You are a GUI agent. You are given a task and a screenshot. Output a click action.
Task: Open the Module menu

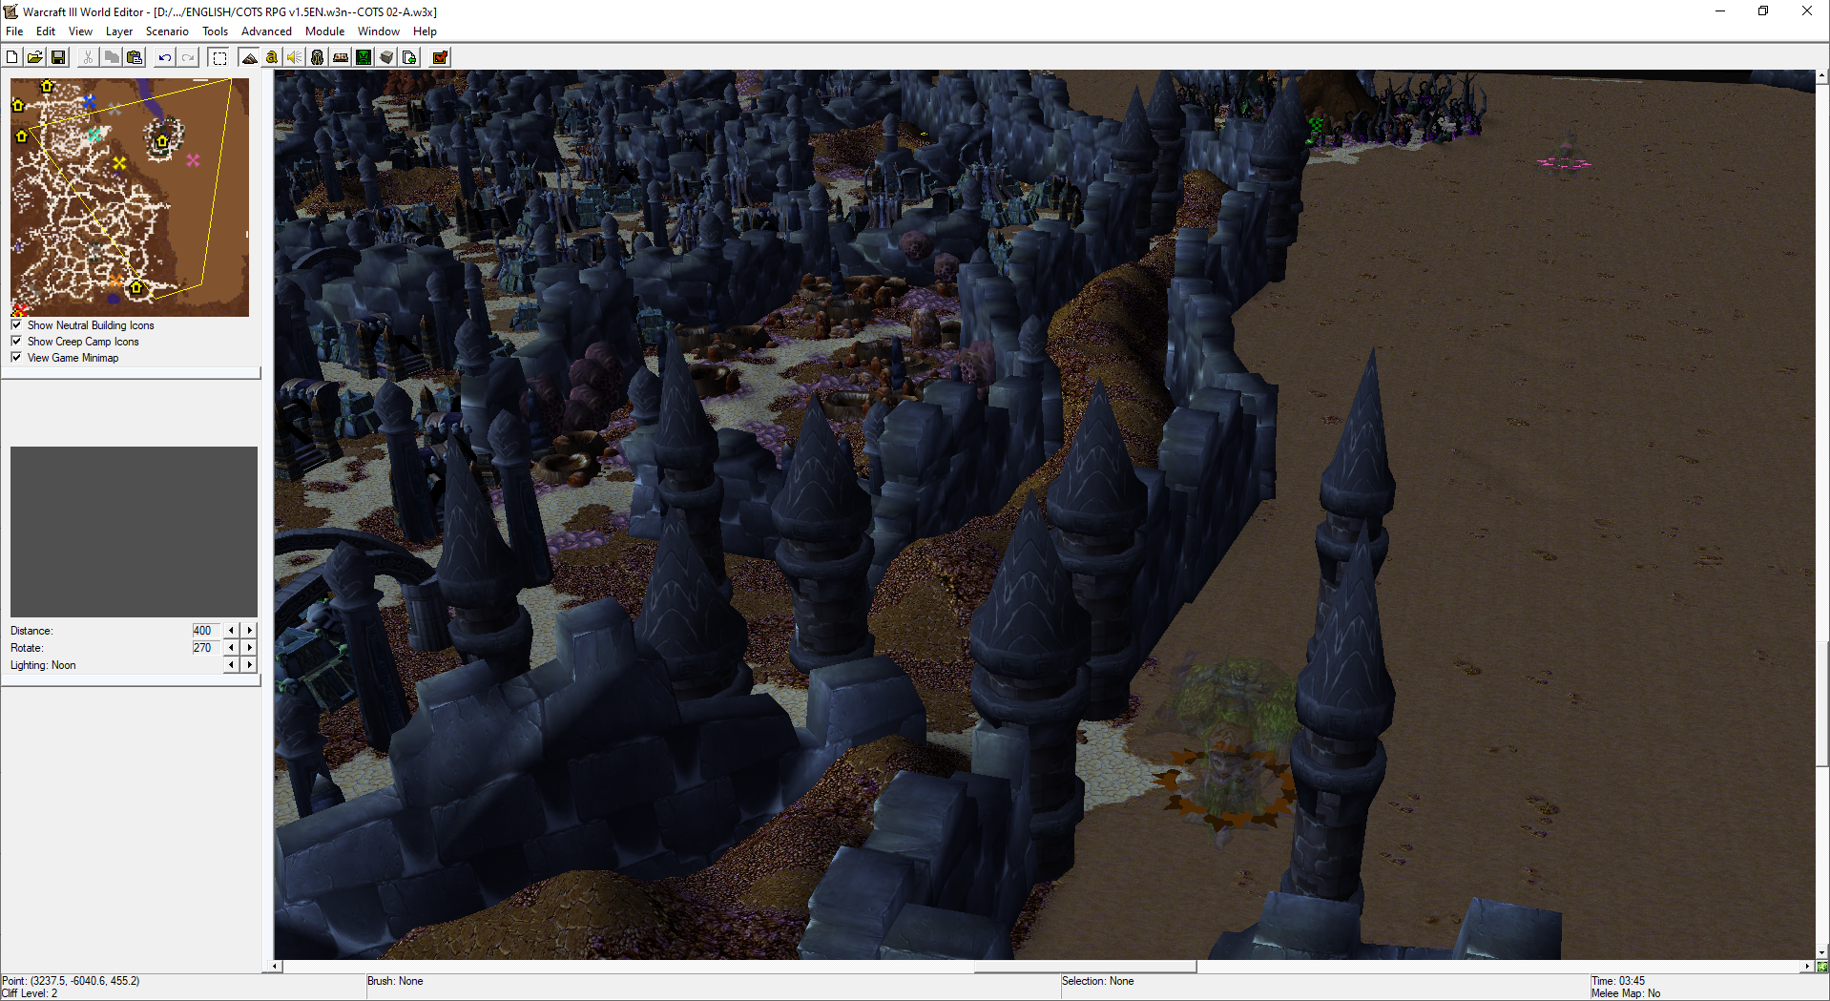325,31
